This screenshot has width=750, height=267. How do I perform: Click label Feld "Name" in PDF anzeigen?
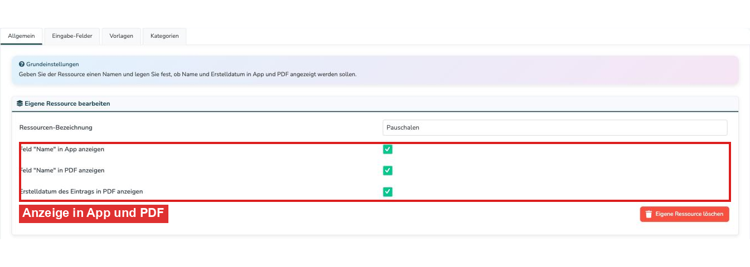62,170
